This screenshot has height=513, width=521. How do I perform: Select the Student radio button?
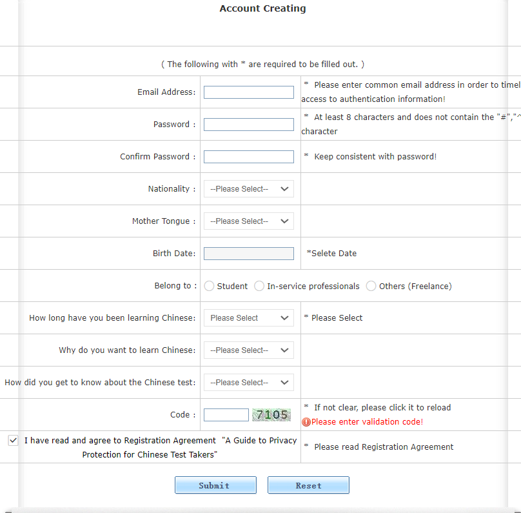pyautogui.click(x=209, y=286)
